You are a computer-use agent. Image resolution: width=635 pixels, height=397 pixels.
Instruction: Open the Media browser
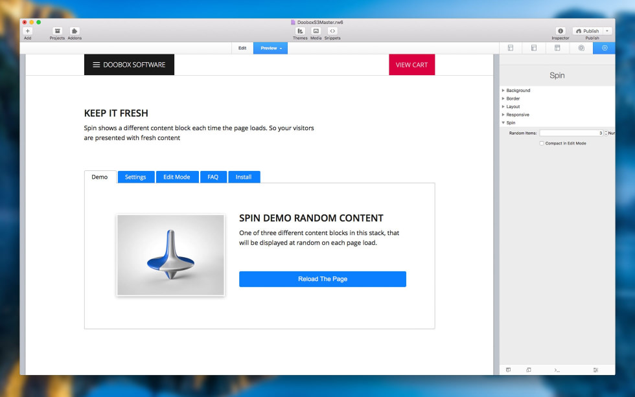pos(316,31)
